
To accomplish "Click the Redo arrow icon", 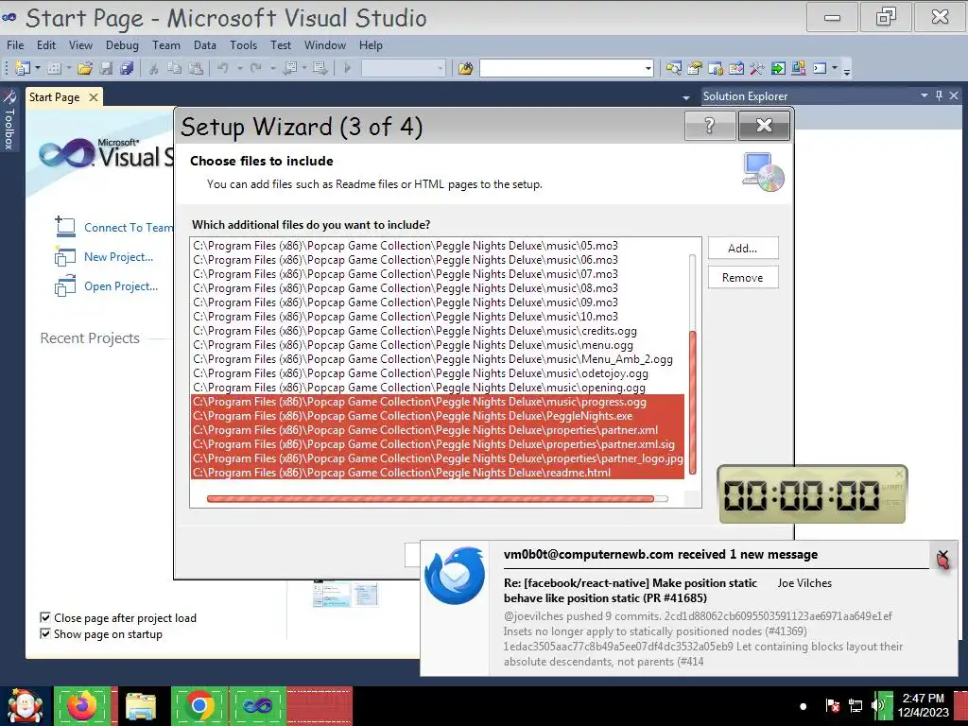I will point(255,68).
